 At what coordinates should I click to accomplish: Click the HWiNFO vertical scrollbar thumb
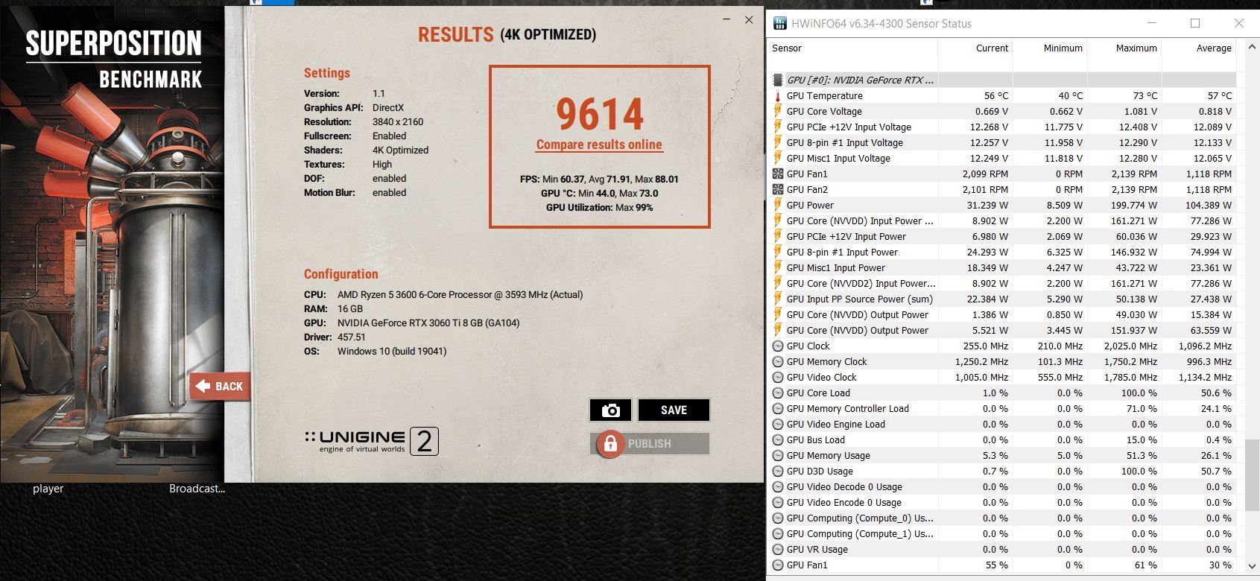click(x=1252, y=474)
